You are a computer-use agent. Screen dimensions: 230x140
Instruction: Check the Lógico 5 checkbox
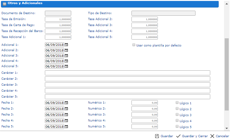[x=177, y=127]
